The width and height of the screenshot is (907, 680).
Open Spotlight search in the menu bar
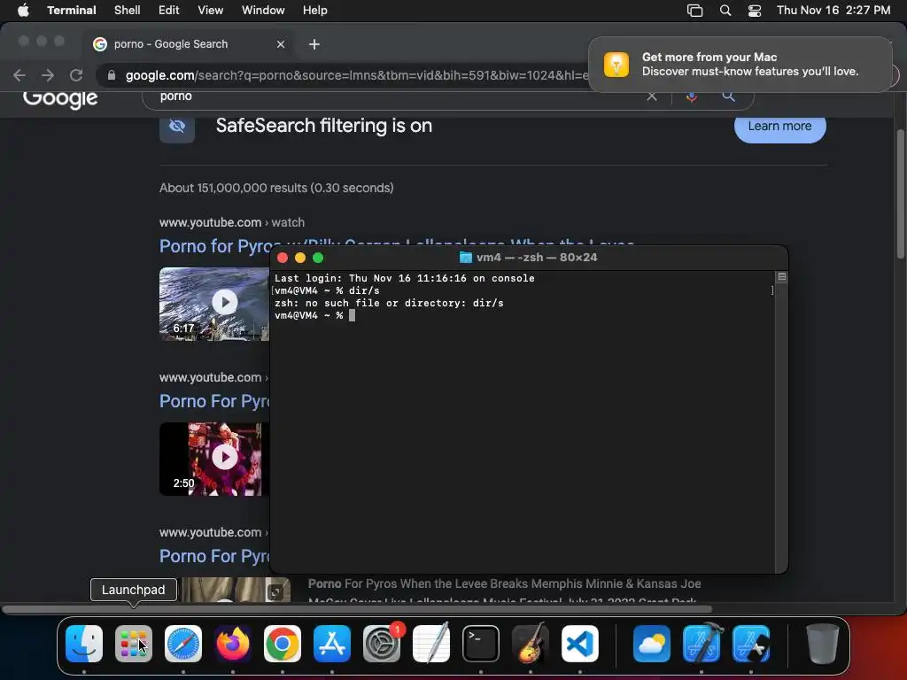725,11
